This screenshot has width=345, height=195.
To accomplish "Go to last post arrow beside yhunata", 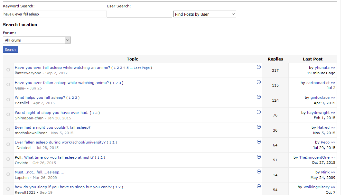I will pyautogui.click(x=333, y=68).
